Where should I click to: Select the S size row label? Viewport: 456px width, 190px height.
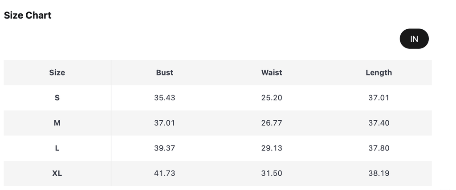pyautogui.click(x=57, y=98)
